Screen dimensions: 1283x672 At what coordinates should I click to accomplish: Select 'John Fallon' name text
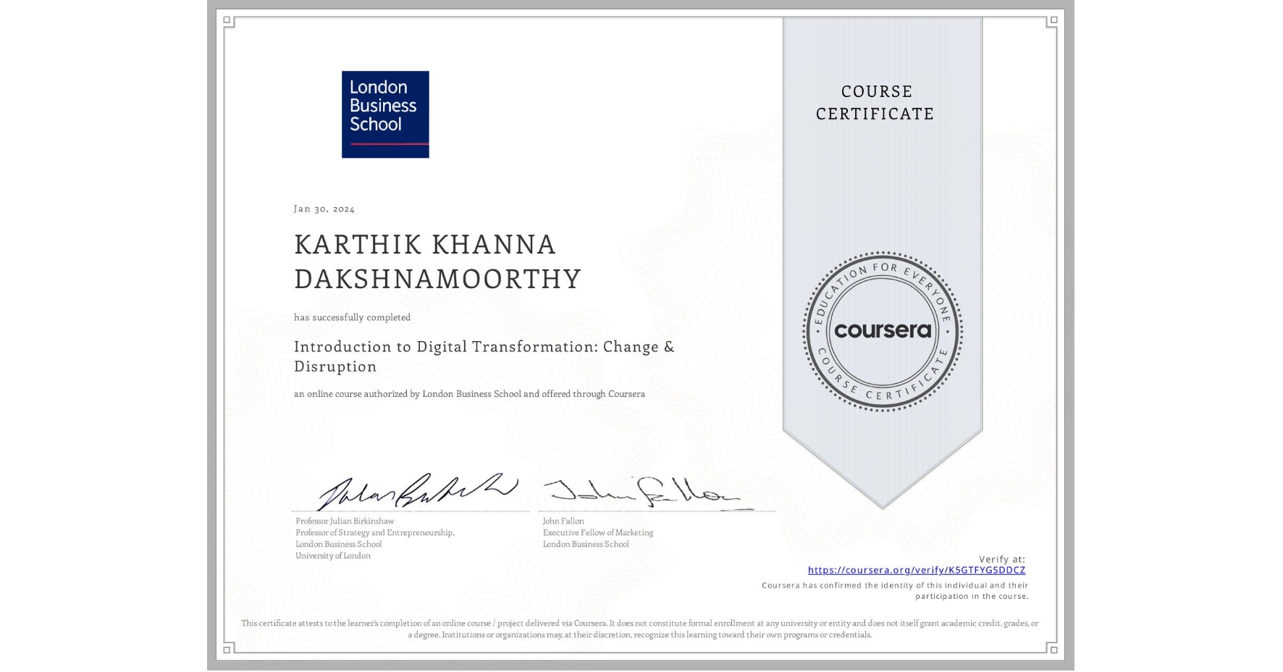click(x=563, y=521)
